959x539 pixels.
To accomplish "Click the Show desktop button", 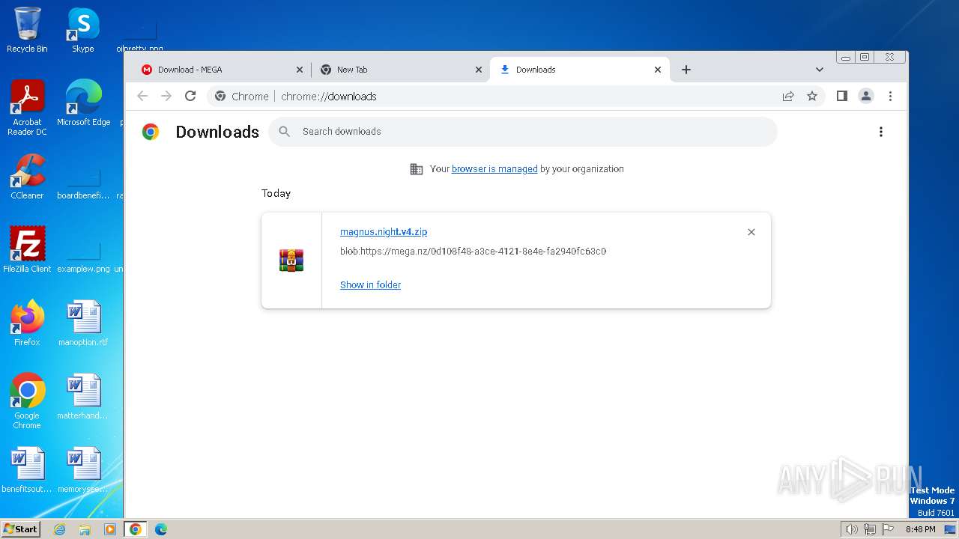I will tap(951, 529).
